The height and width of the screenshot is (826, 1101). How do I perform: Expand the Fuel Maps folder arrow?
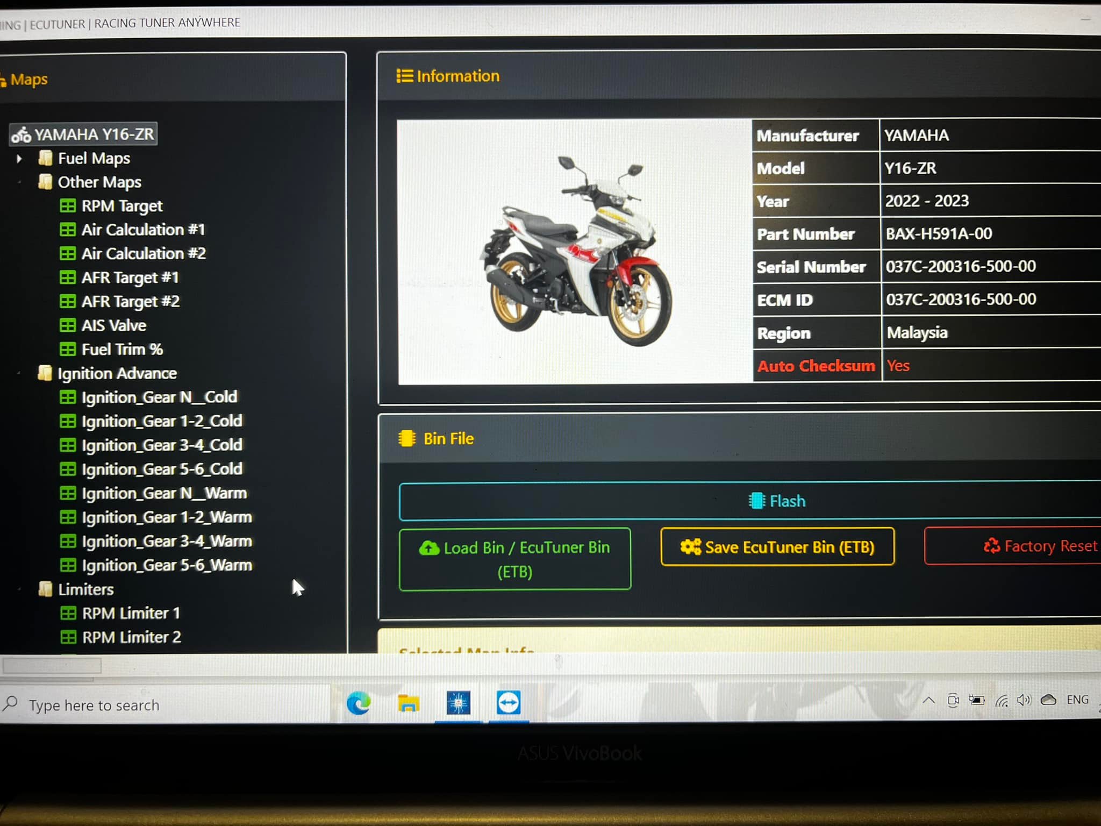tap(19, 159)
